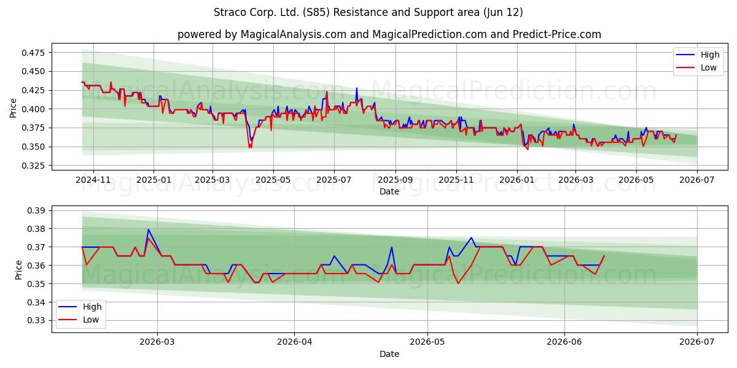Click the '2026-01' tick label on upper chart
This screenshot has width=737, height=368.
coord(517,179)
